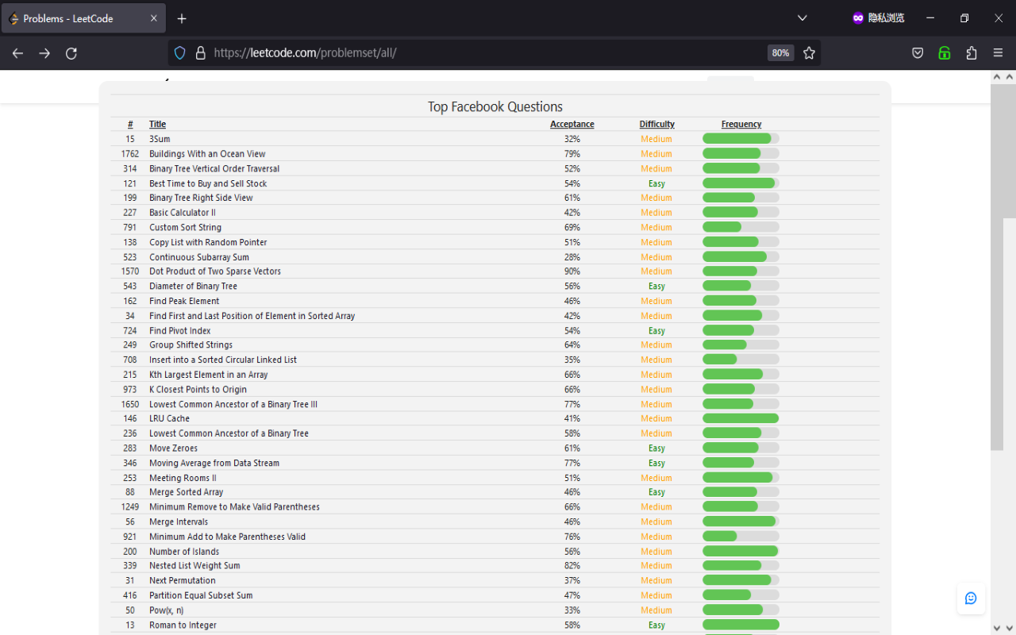Open Custom Sort String problem
The width and height of the screenshot is (1016, 635).
[185, 227]
